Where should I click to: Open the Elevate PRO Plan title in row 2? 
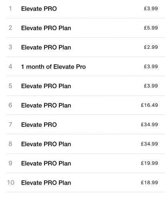pyautogui.click(x=46, y=28)
